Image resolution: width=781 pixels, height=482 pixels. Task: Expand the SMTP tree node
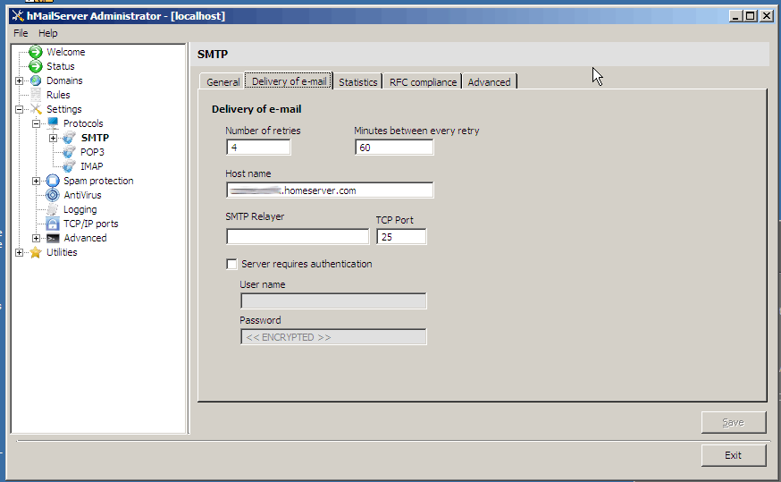point(53,138)
